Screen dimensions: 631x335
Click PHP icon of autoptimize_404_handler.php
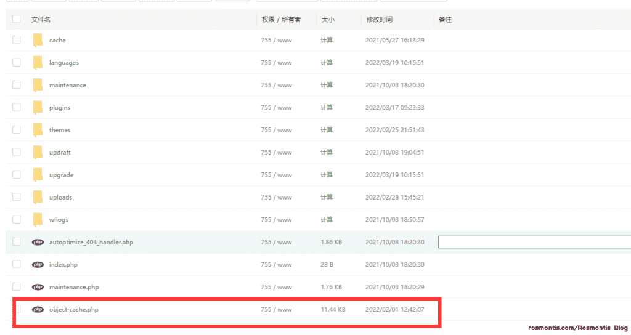[x=38, y=242]
